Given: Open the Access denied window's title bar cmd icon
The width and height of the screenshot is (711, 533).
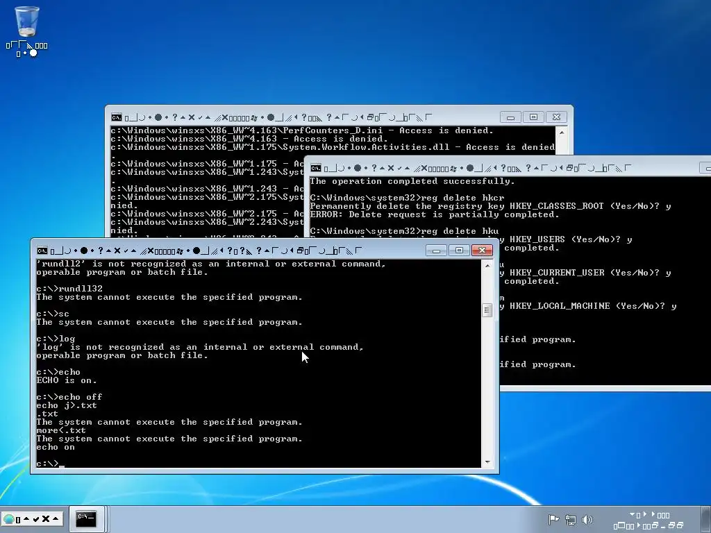Looking at the screenshot, I should point(117,118).
